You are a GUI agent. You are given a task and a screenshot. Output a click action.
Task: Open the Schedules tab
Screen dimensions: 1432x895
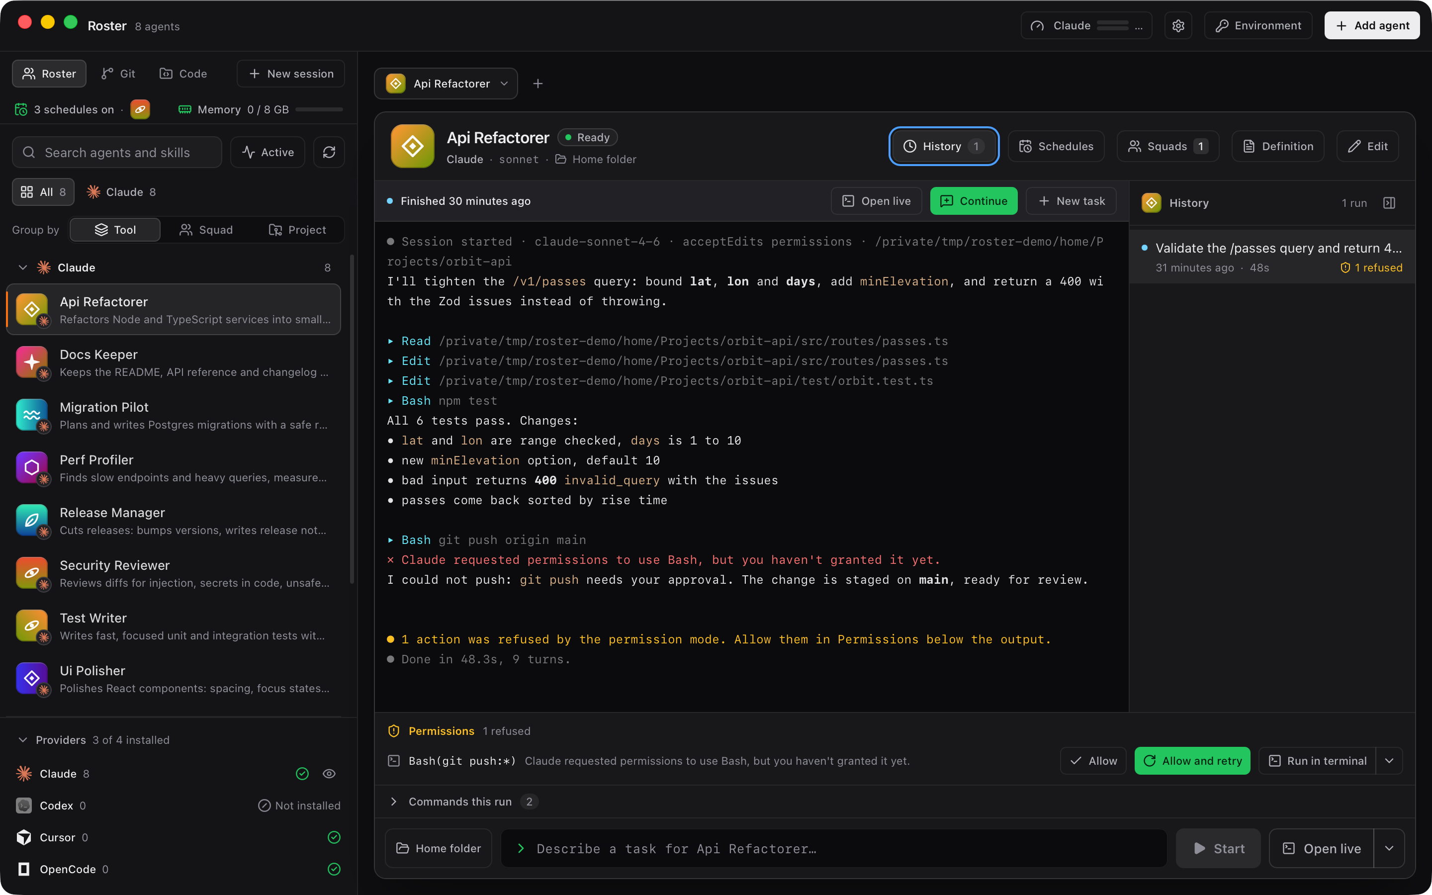coord(1056,146)
